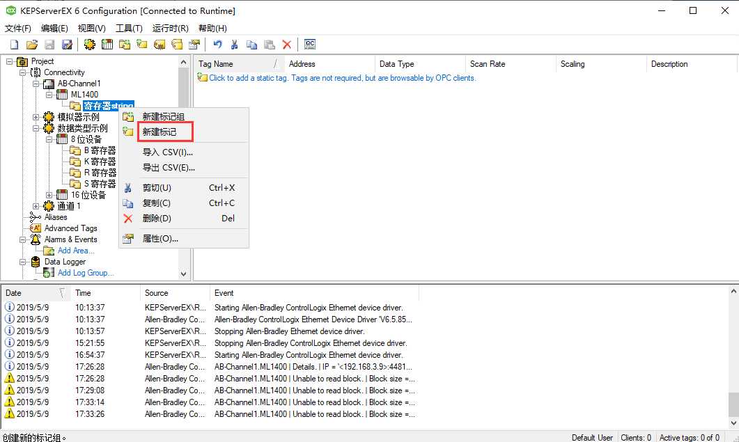Image resolution: width=739 pixels, height=442 pixels.
Task: Click the New Tag toolbar icon
Action: click(x=142, y=45)
